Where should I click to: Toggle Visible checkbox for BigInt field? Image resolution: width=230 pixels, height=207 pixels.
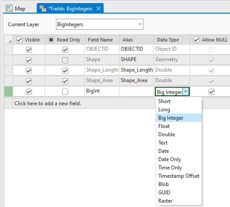[x=29, y=92]
